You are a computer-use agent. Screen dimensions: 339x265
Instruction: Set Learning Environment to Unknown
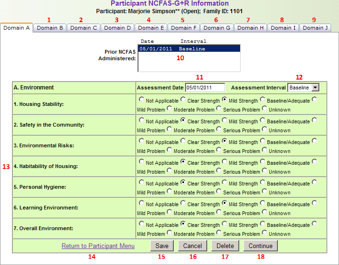tap(265, 212)
